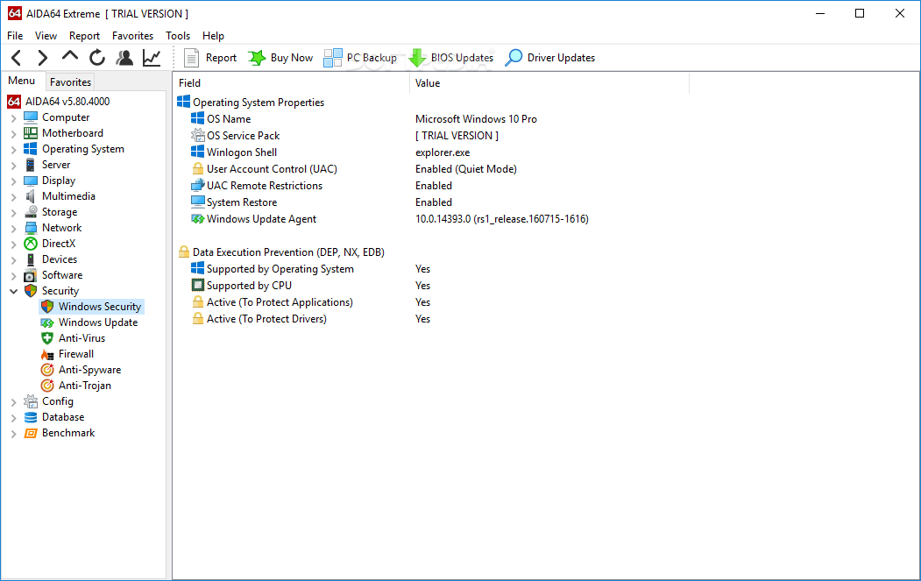Click the explorer.exe value

coord(443,152)
